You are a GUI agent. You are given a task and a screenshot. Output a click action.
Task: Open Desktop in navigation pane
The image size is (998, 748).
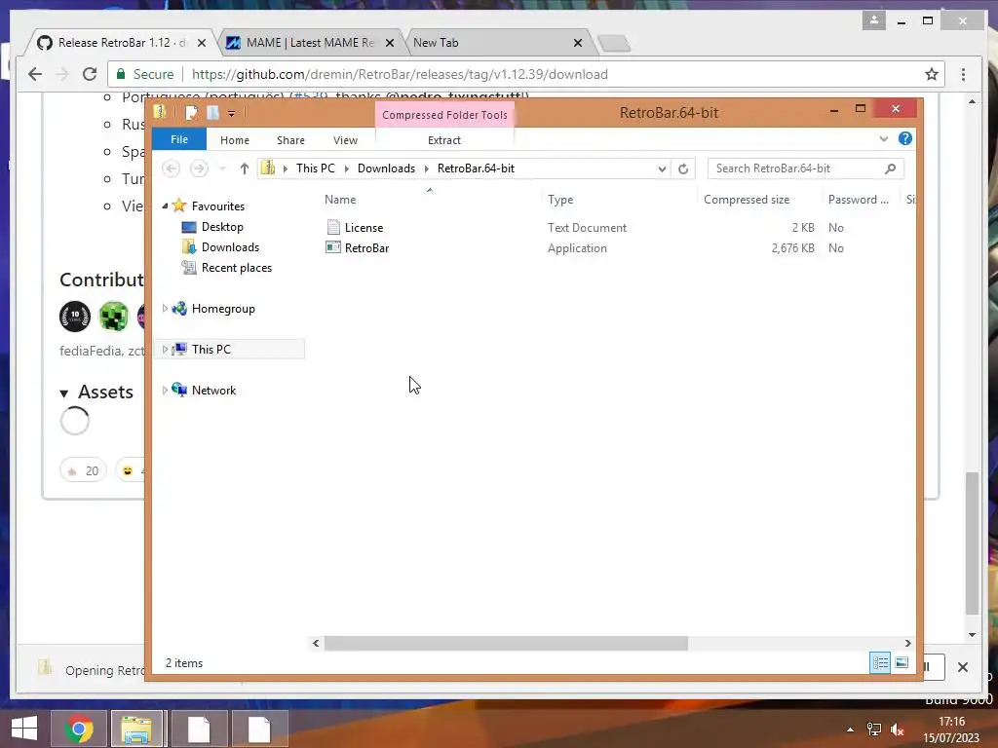(222, 226)
